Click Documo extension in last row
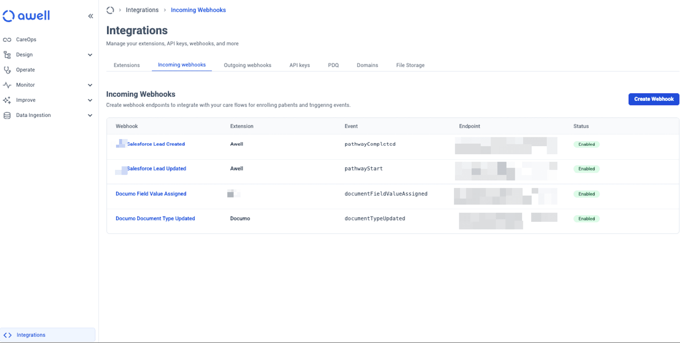This screenshot has width=680, height=343. coord(240,219)
